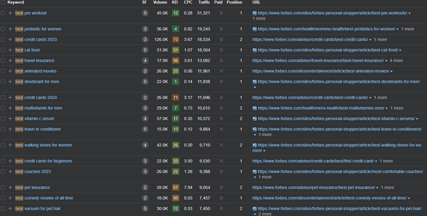Click the image icon before the best-multivitamins-men URL
Image resolution: width=427 pixels, height=216 pixels.
coord(254,108)
